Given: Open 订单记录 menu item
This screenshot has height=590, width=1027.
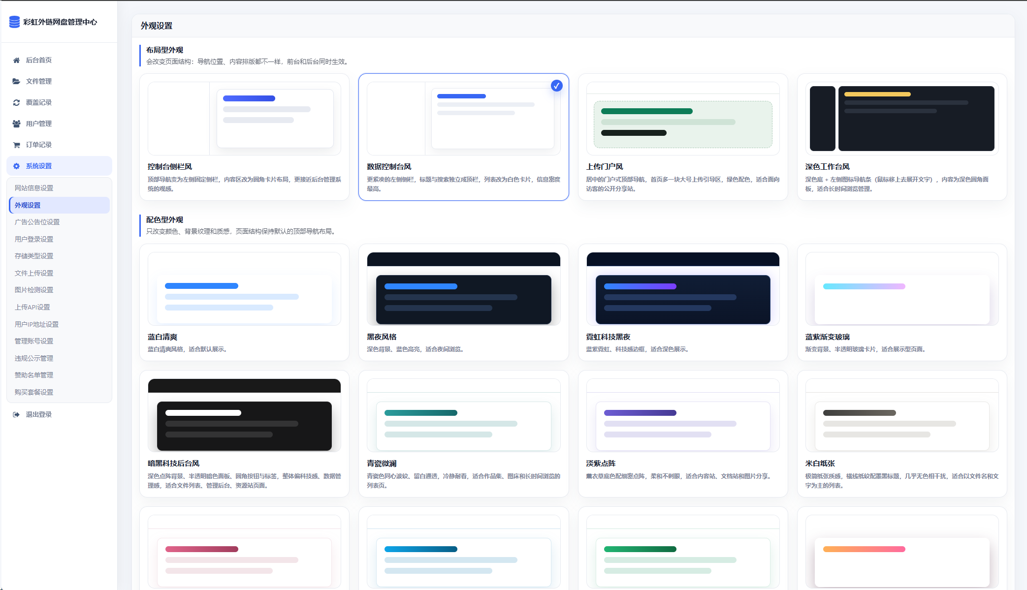Looking at the screenshot, I should [x=59, y=145].
